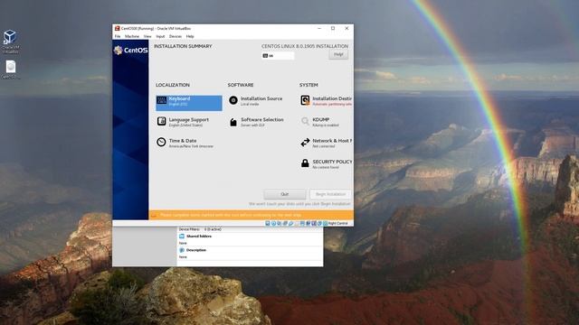Click Shared folders icon in VirtualBox Manager
Image resolution: width=579 pixels, height=325 pixels.
(x=182, y=237)
